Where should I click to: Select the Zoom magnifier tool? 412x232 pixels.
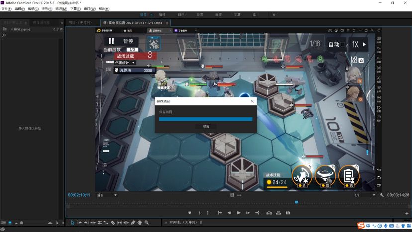147,223
